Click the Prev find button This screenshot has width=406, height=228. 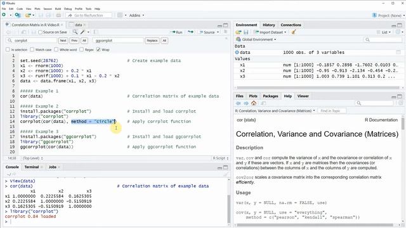click(74, 41)
